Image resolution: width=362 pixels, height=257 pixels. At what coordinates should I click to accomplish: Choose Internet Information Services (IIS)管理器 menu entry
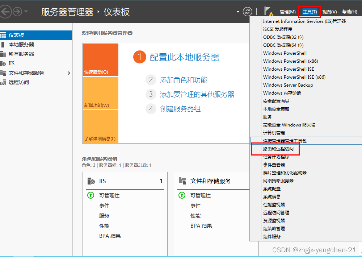pos(304,21)
